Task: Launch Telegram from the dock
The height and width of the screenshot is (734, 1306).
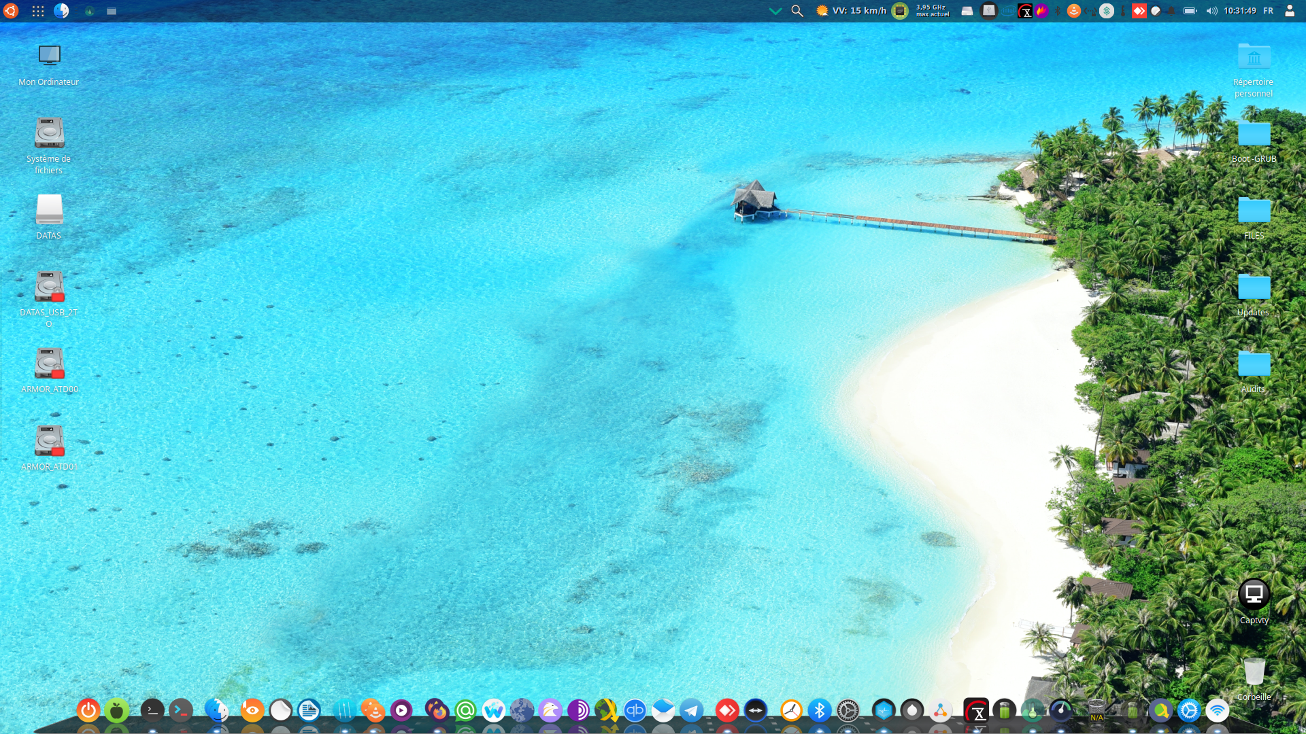Action: tap(692, 711)
